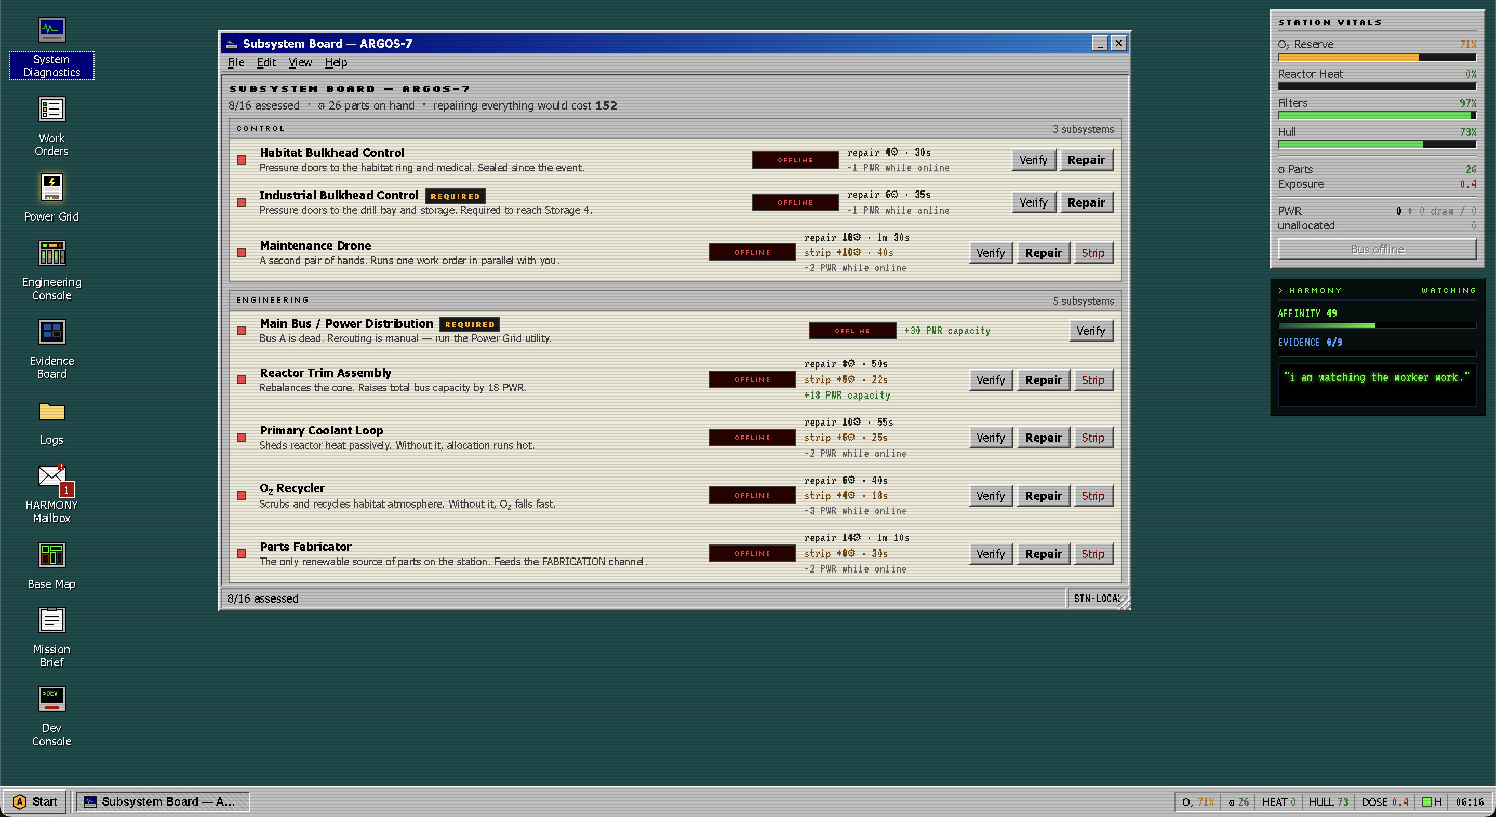Open the View menu

pos(300,63)
